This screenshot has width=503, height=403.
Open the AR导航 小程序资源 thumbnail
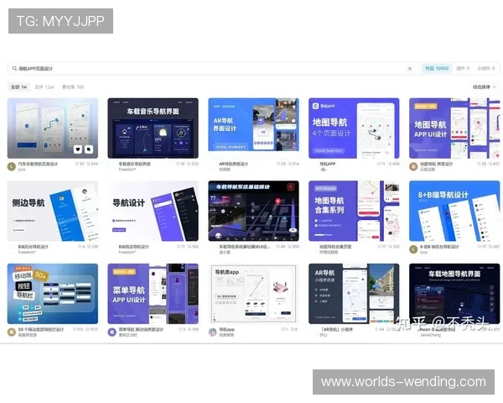354,294
